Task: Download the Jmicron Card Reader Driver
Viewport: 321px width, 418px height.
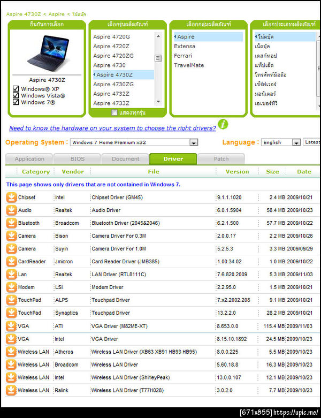Action: (x=11, y=262)
